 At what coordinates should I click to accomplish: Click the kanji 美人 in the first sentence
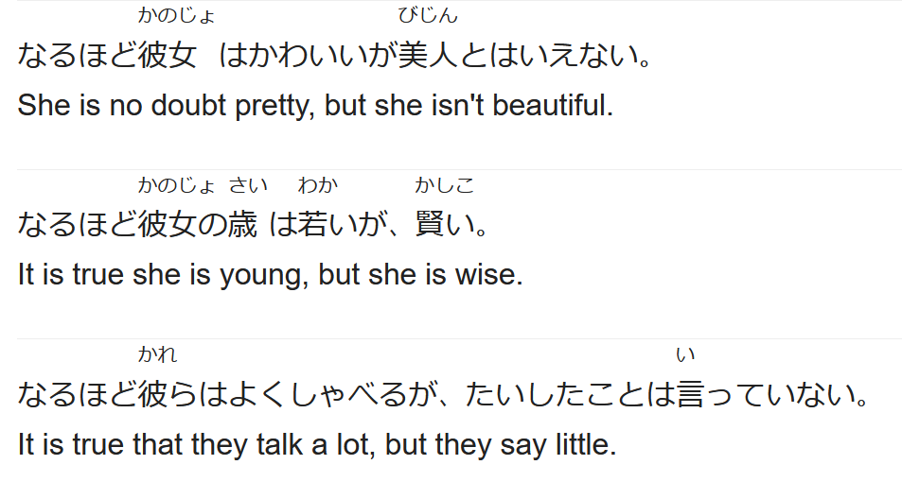tap(428, 56)
